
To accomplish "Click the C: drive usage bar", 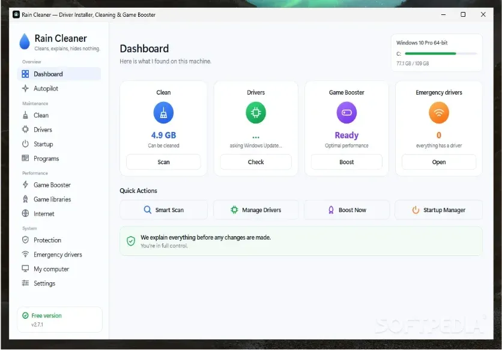I will click(x=441, y=54).
